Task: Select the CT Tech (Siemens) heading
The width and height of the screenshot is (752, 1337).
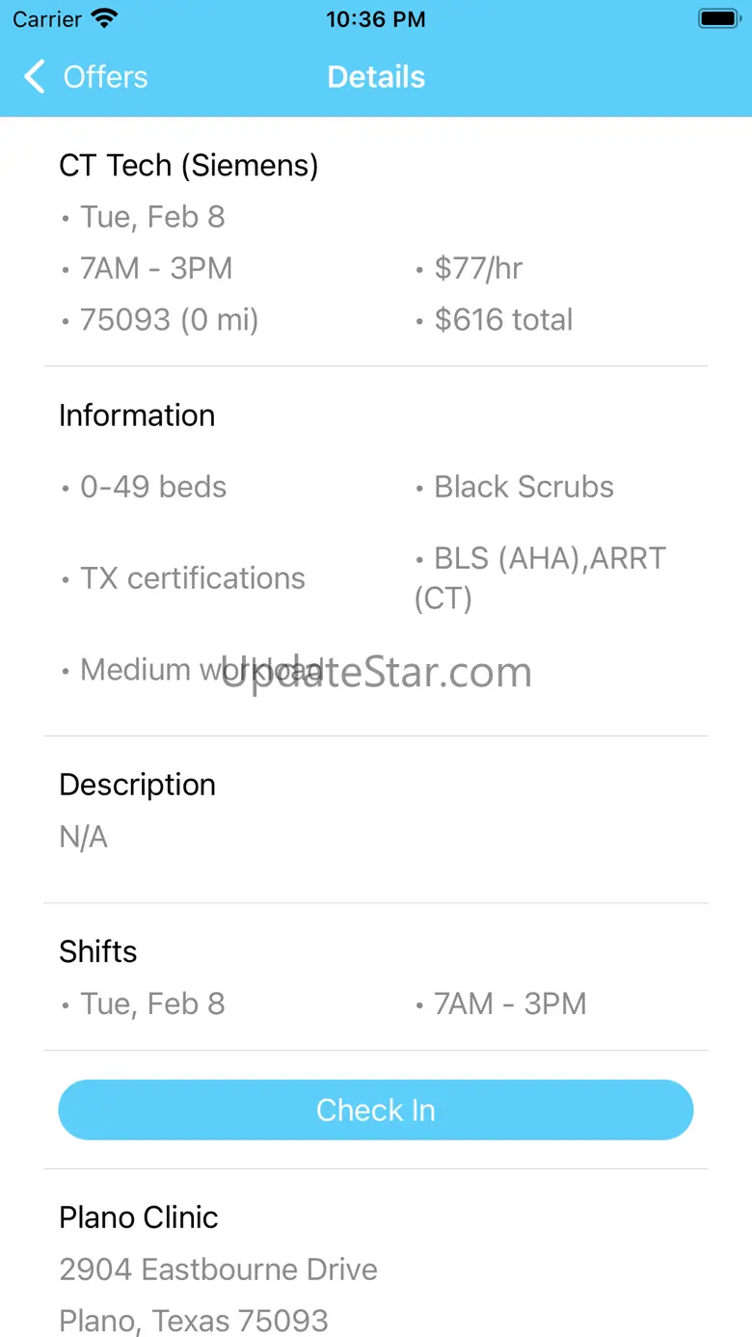Action: coord(189,166)
